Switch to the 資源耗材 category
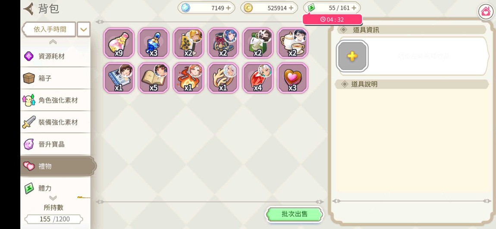 point(55,56)
